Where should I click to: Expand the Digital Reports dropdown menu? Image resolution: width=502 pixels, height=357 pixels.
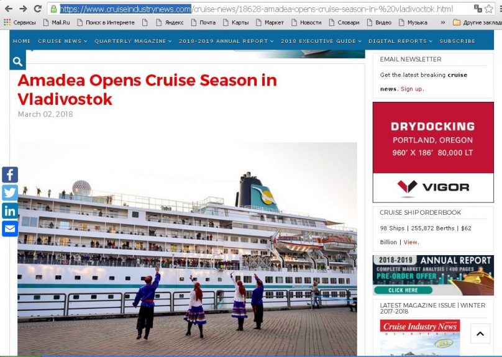click(400, 41)
